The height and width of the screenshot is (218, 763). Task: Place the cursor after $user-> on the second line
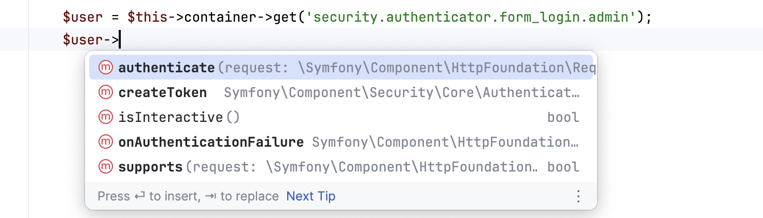(120, 39)
